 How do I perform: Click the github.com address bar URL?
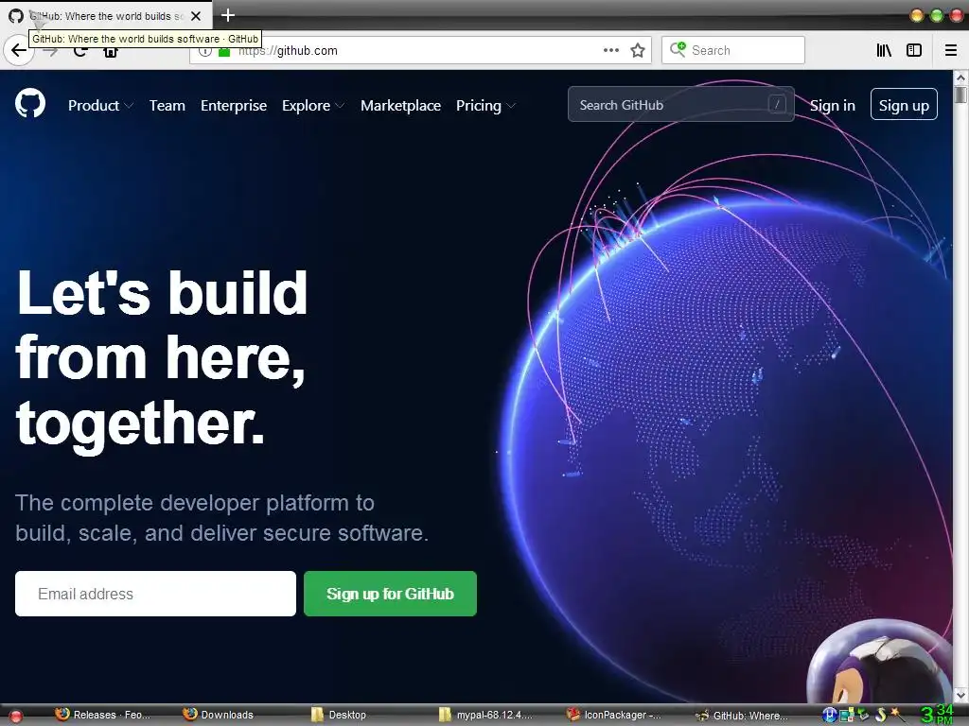point(289,51)
